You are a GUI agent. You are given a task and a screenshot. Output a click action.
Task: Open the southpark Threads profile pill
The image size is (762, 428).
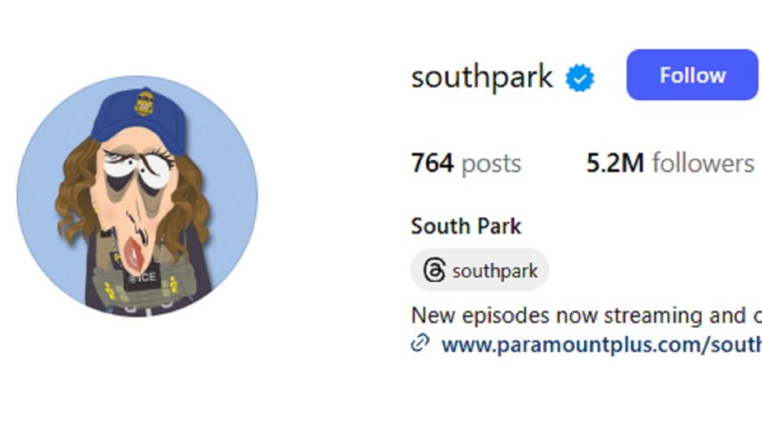coord(480,269)
